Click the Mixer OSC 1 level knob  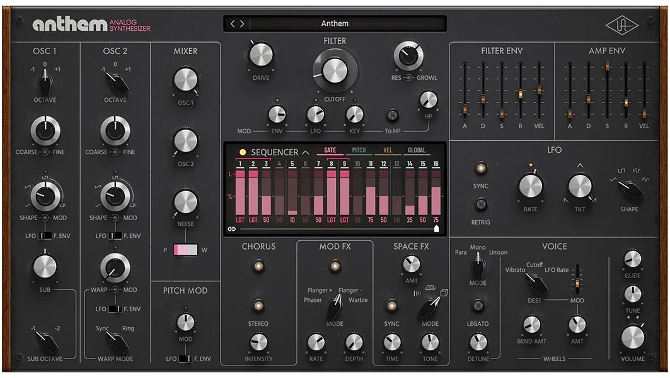tap(185, 79)
